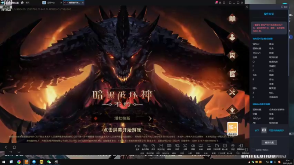294x165 pixels.
Task: Open Chrome from the Windows taskbar
Action: coord(19,162)
